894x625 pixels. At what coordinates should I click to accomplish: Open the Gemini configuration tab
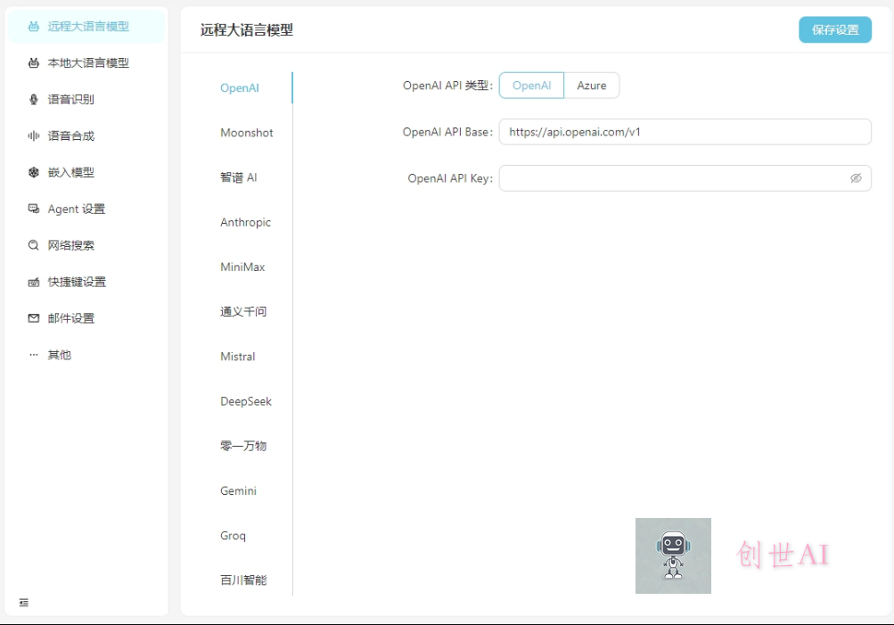point(239,490)
